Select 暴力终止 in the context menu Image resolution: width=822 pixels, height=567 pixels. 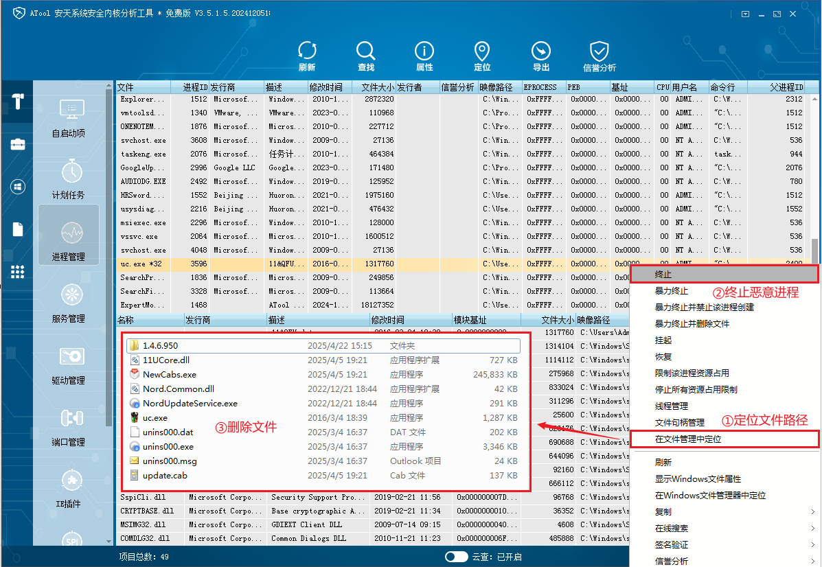(671, 291)
